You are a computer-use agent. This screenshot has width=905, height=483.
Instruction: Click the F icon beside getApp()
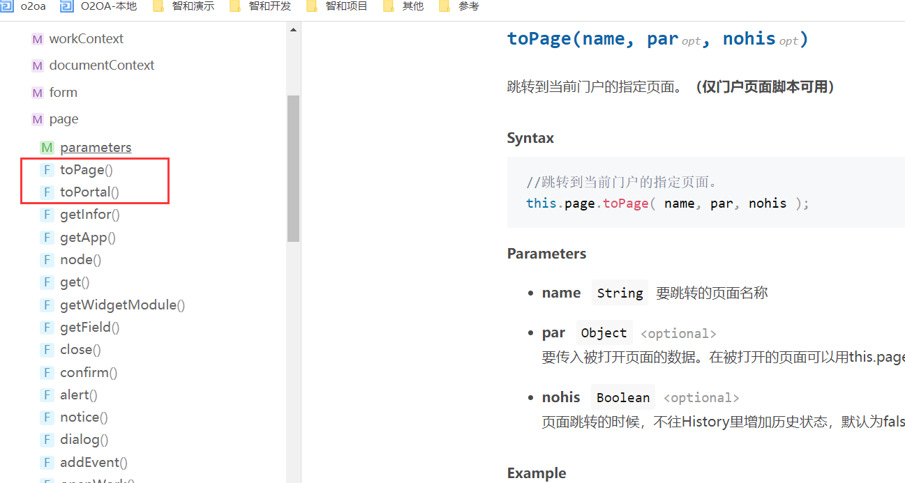[x=47, y=237]
